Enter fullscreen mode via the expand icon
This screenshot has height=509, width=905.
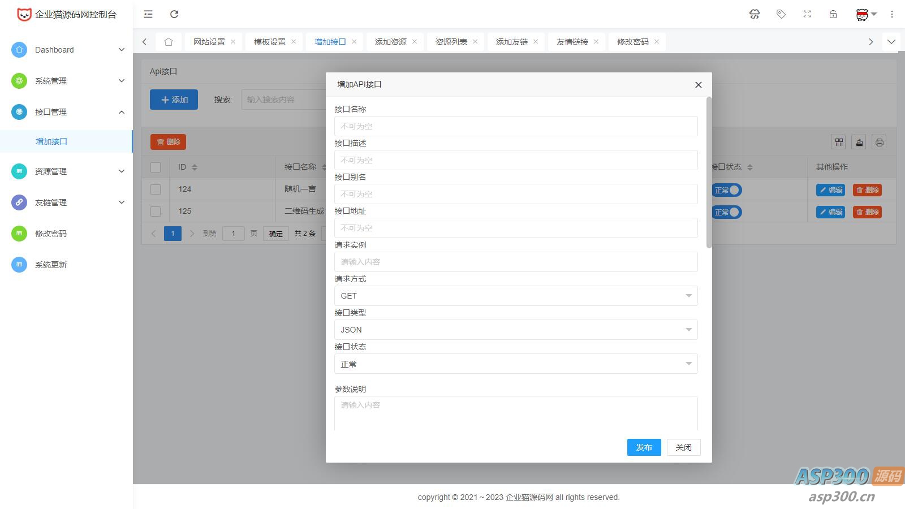807,14
